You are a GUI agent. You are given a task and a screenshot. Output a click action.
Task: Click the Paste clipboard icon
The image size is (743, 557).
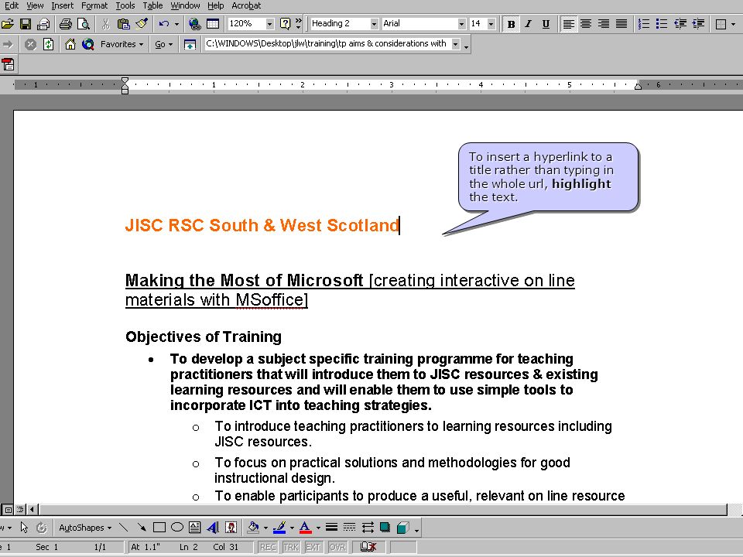123,24
